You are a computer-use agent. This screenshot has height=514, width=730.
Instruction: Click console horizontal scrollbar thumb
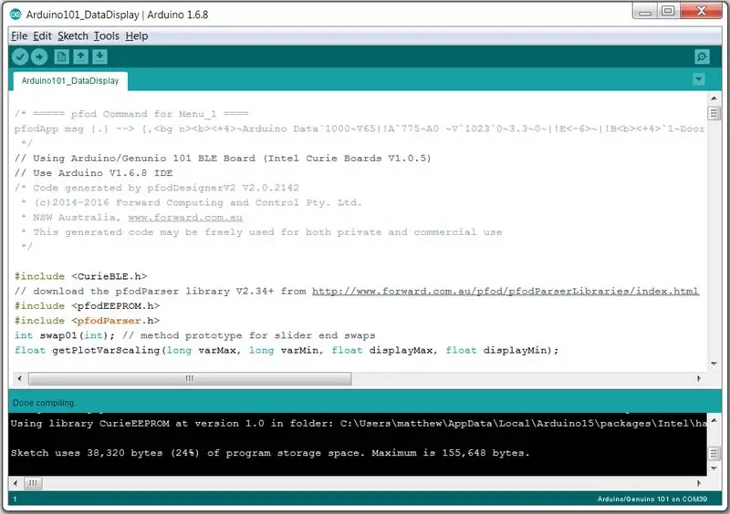[x=33, y=483]
